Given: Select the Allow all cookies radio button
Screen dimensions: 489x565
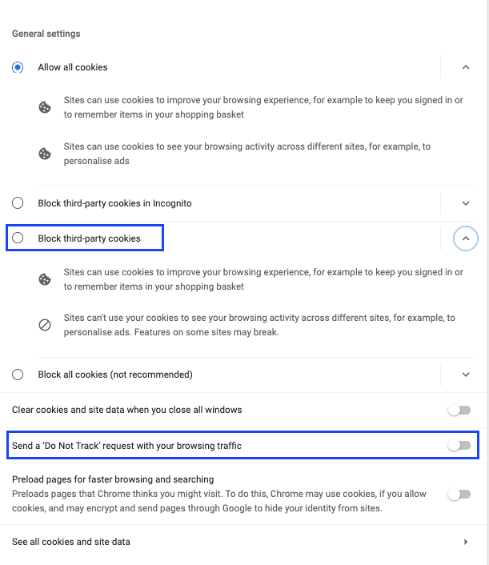Looking at the screenshot, I should [x=18, y=67].
